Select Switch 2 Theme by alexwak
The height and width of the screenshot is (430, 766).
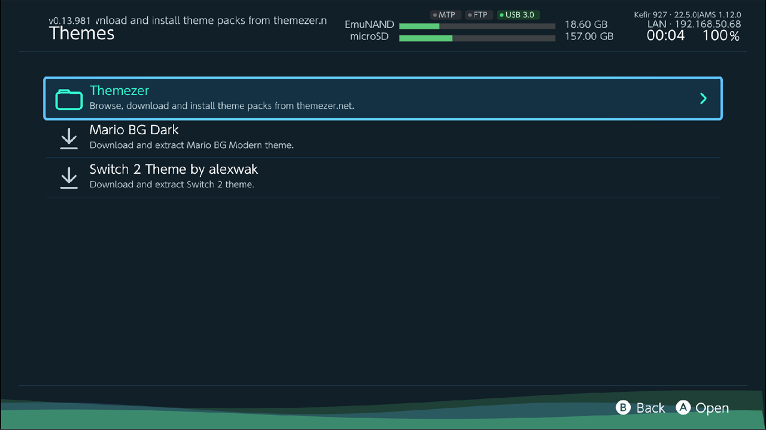[383, 177]
